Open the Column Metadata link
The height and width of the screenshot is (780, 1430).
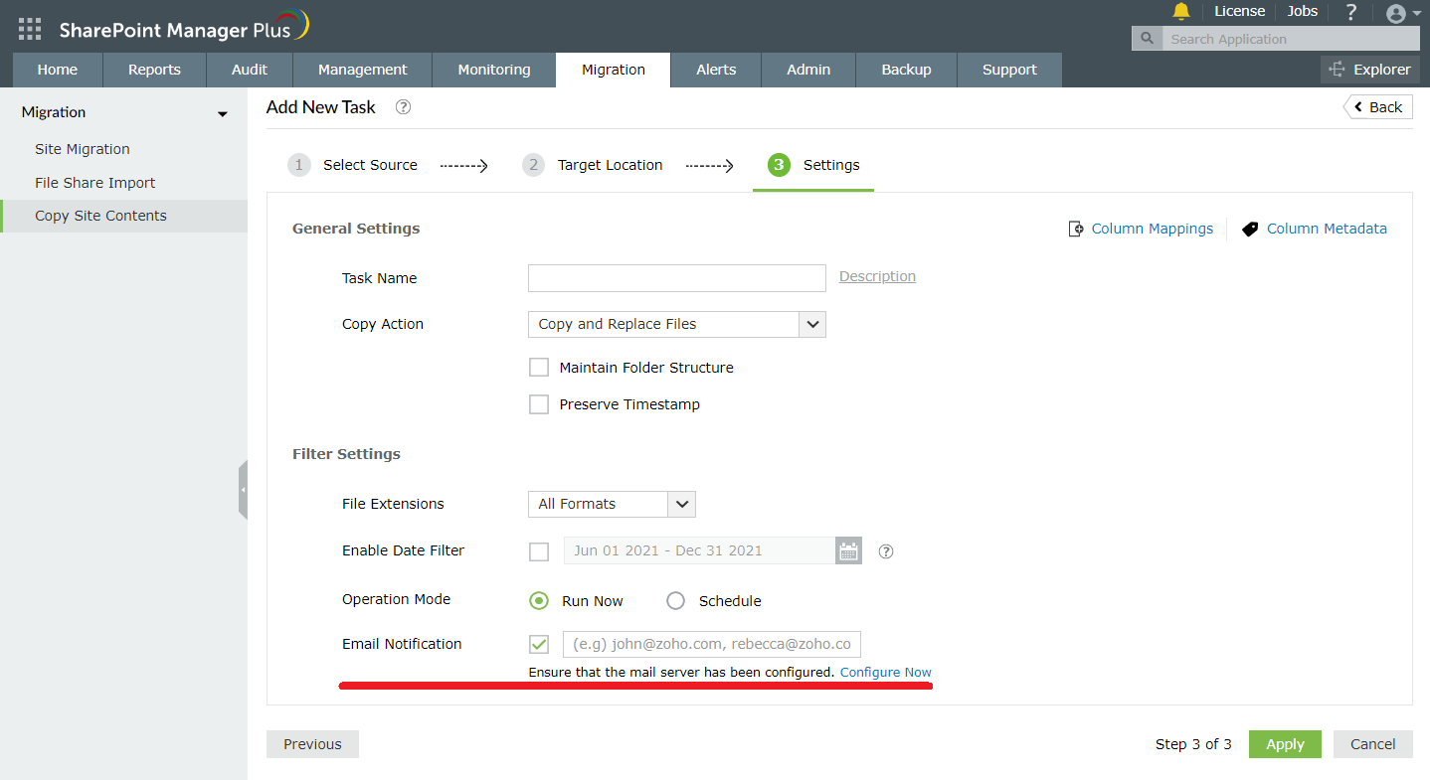1327,229
